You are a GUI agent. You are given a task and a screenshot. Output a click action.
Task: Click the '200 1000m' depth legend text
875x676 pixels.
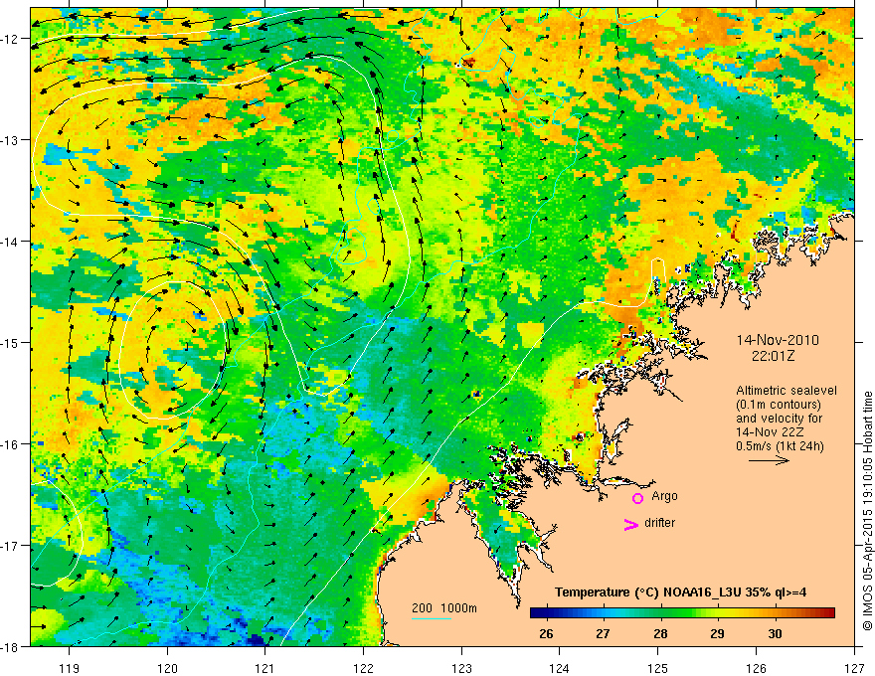click(444, 608)
